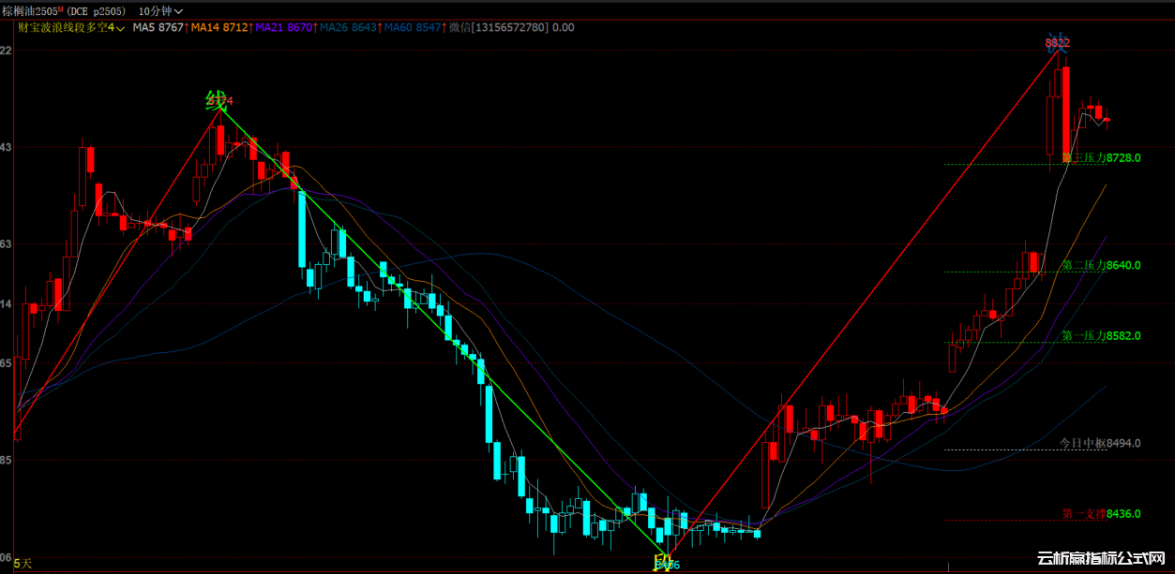Click the 第三压力 8728.0 level label
This screenshot has height=574, width=1175.
(x=1101, y=158)
